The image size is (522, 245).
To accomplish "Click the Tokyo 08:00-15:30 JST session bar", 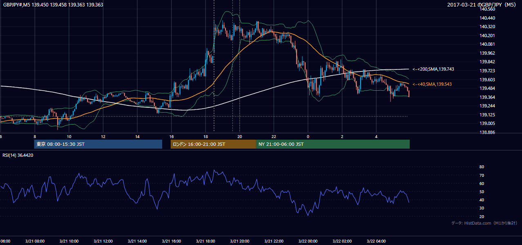I will (98, 144).
